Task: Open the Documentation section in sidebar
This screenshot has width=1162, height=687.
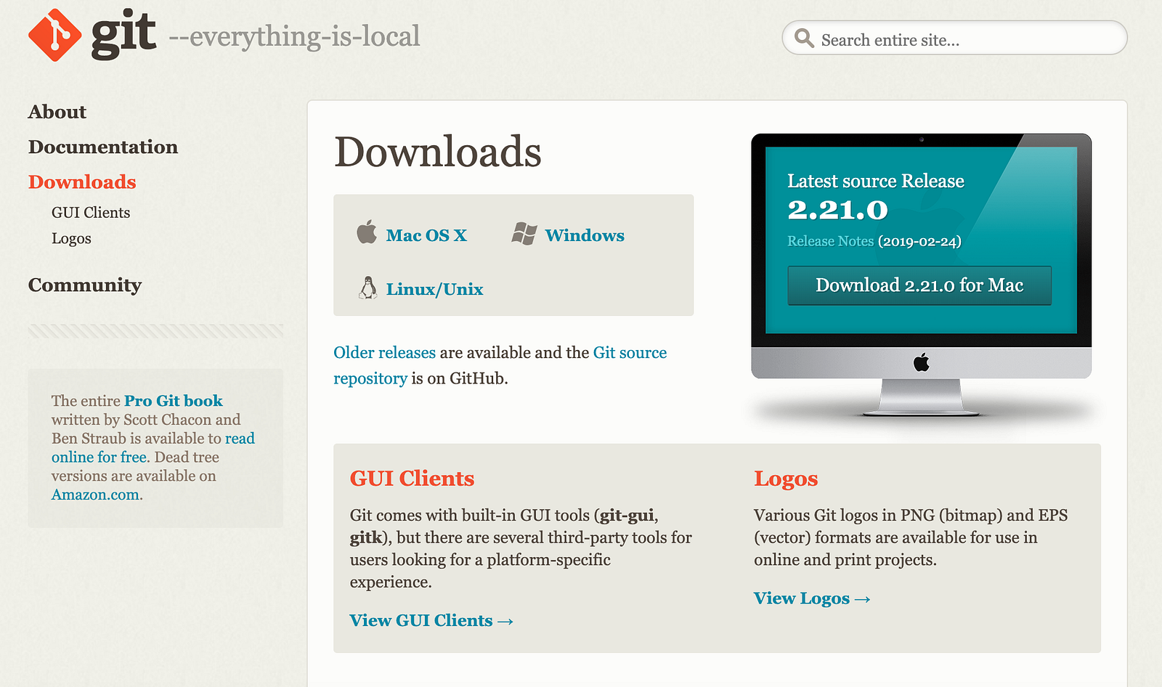Action: [x=103, y=147]
